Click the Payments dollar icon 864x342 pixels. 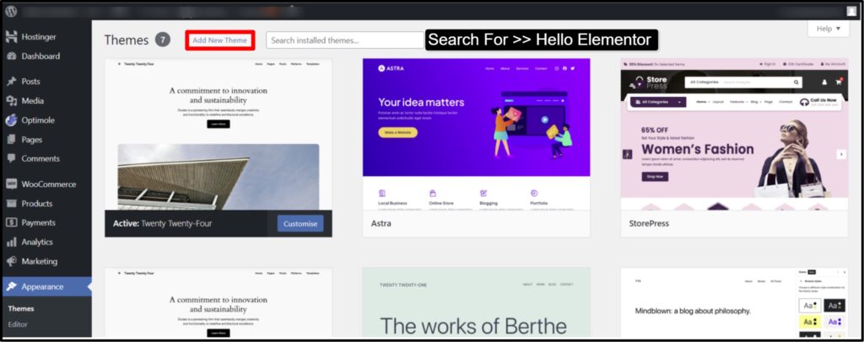tap(11, 222)
